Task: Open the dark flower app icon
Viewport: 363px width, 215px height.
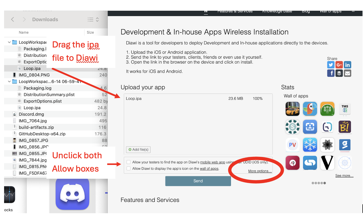Action: coord(327,145)
